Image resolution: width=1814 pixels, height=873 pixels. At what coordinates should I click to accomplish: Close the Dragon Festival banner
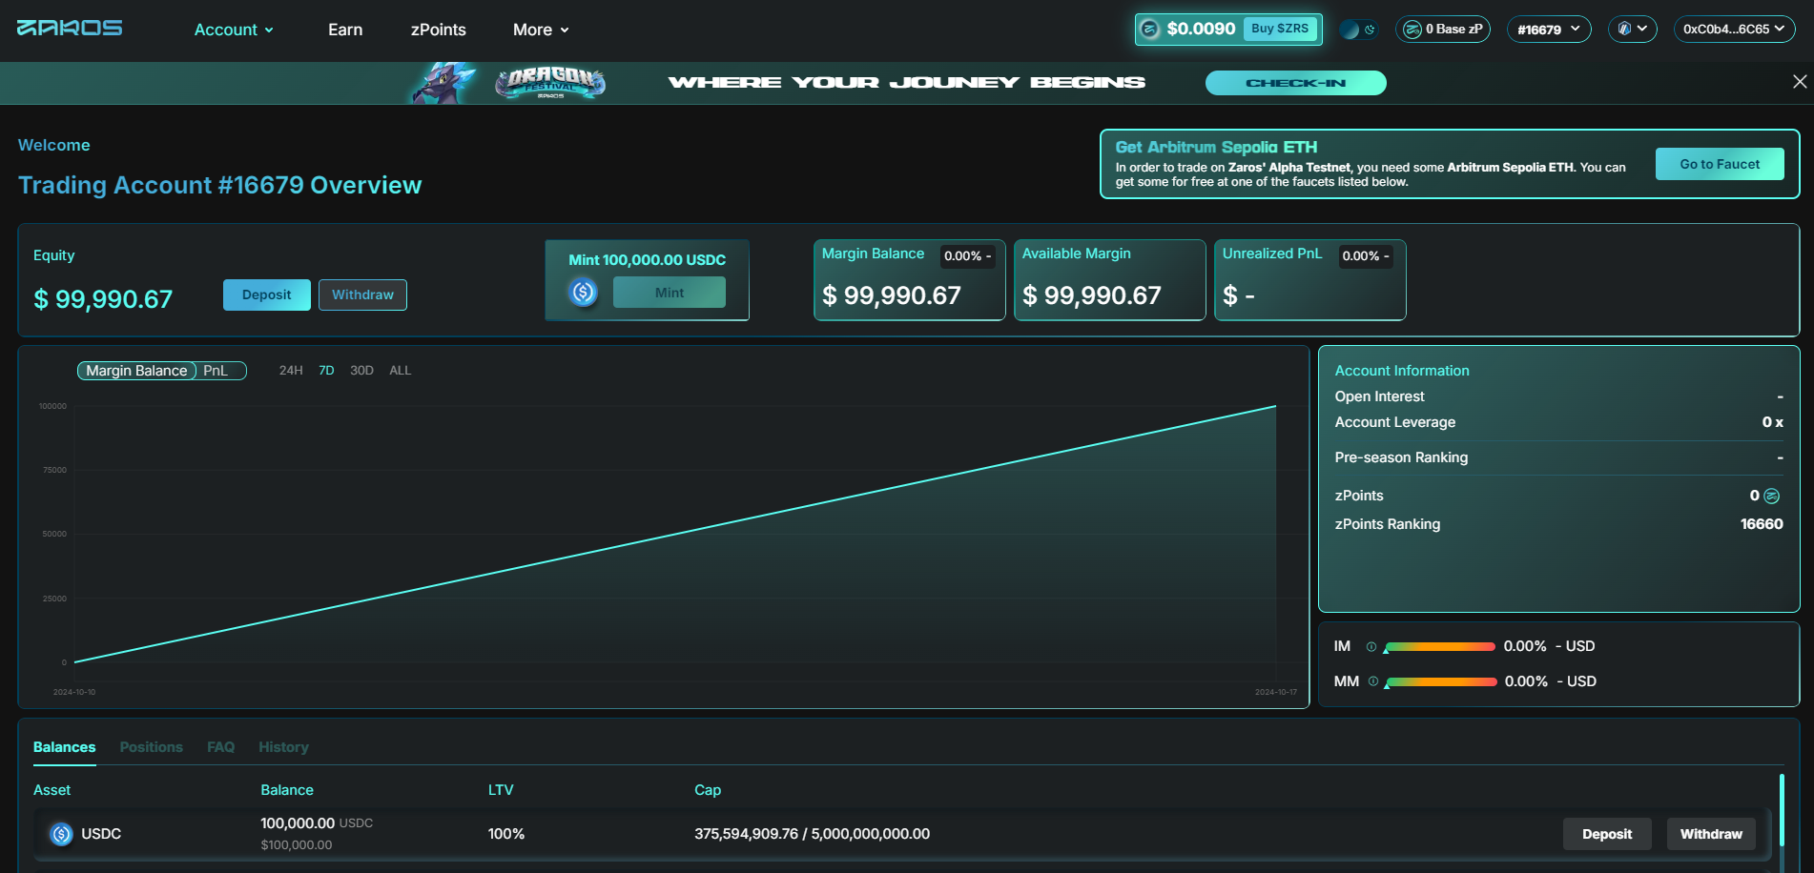tap(1799, 82)
